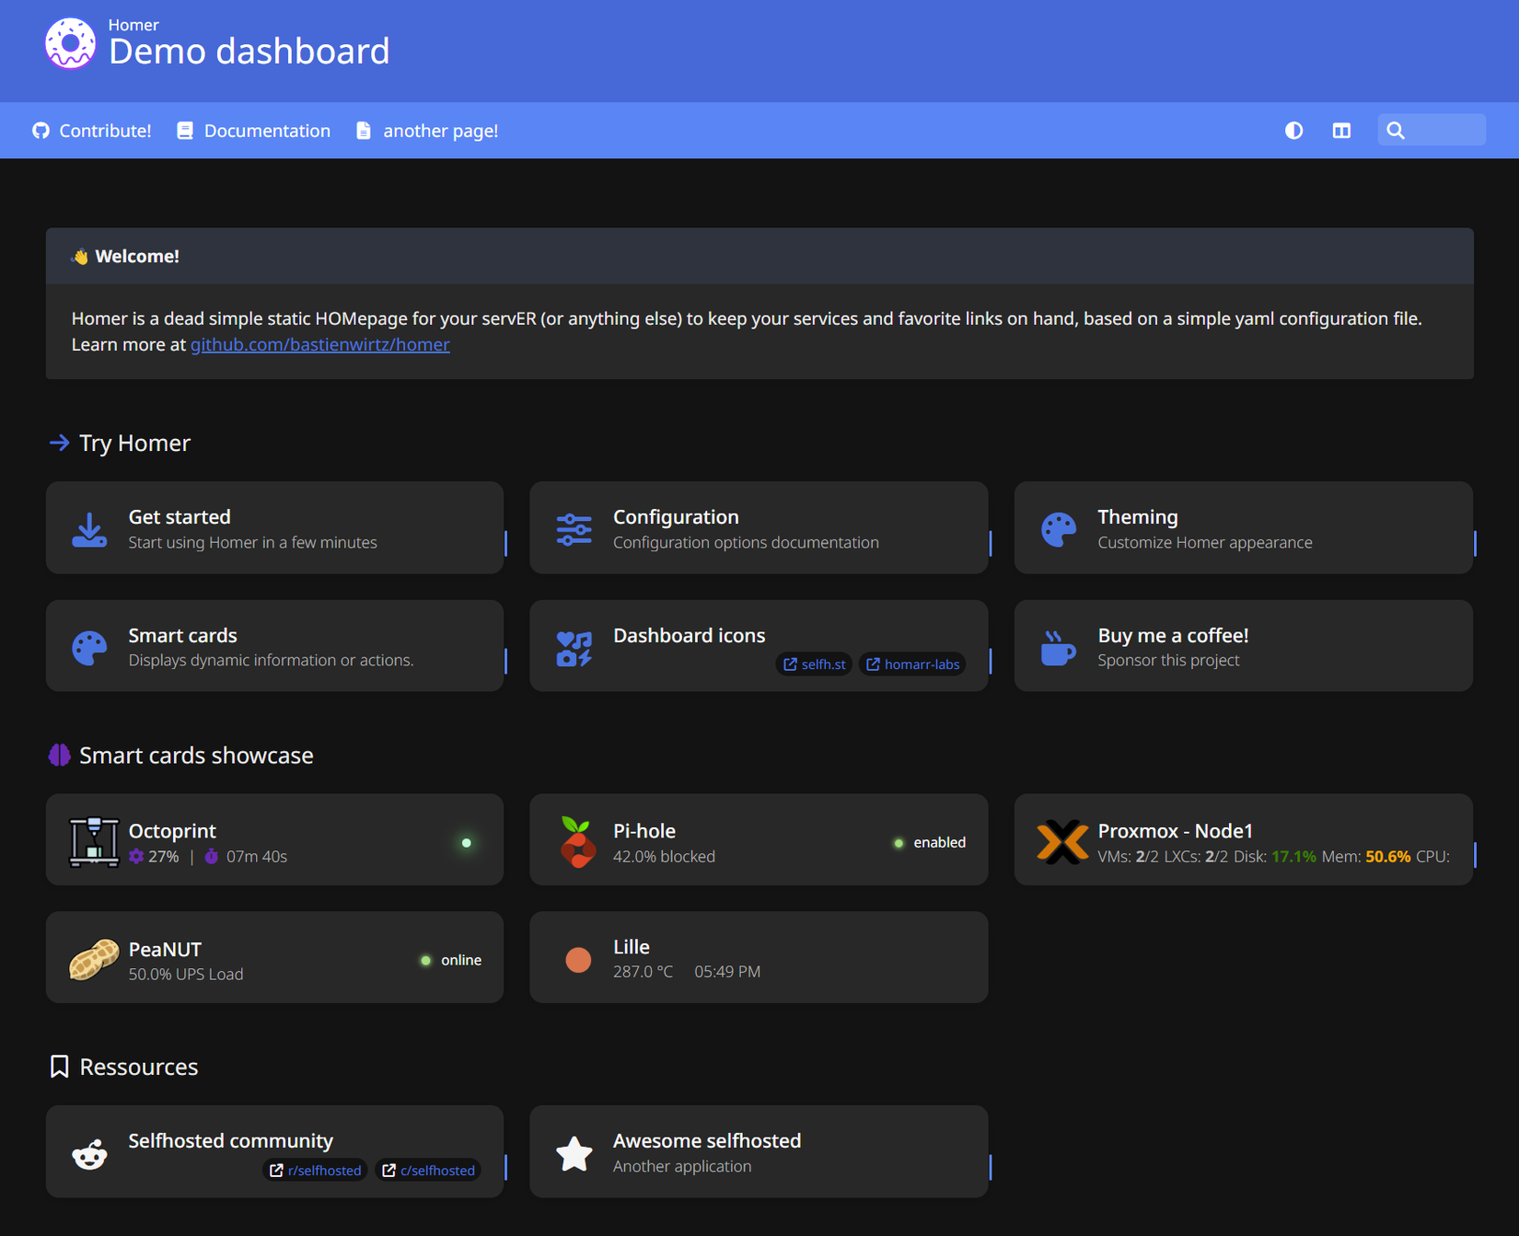1519x1236 pixels.
Task: Open the github.com/bastienwirtz/homer link
Action: tap(320, 343)
